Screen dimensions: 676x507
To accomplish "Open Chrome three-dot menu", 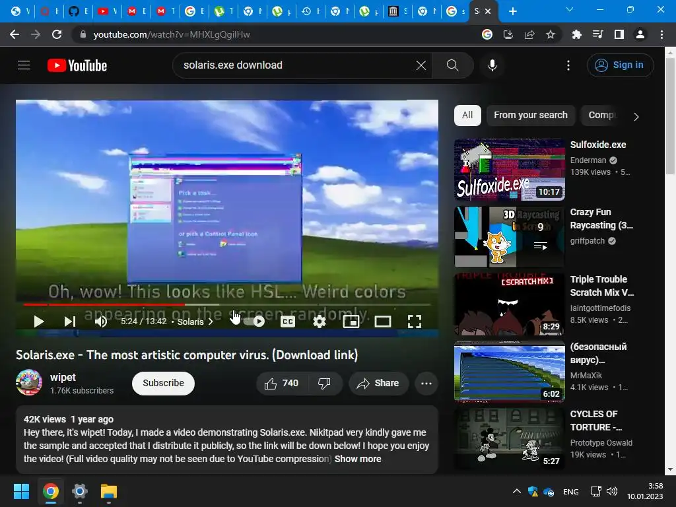I will [x=661, y=34].
